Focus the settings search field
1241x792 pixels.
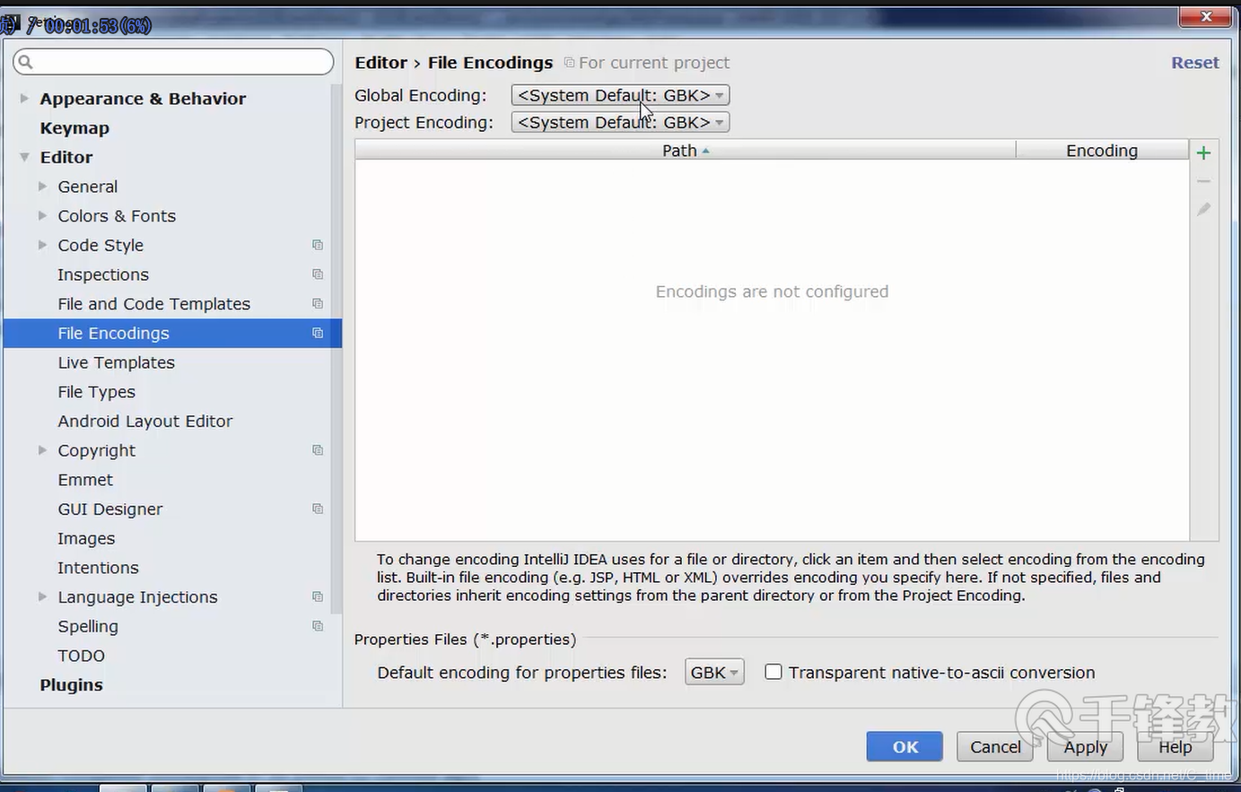pos(173,62)
